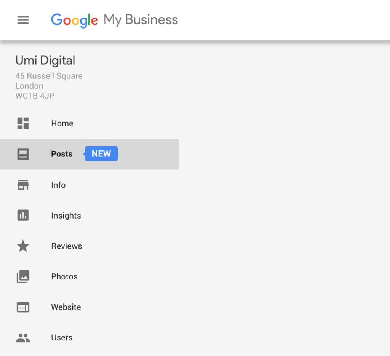The image size is (390, 356).
Task: Open the Photos section
Action: [64, 276]
